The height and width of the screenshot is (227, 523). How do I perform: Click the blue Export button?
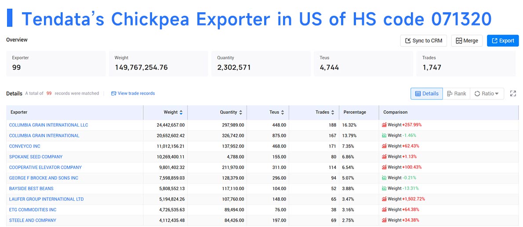503,41
